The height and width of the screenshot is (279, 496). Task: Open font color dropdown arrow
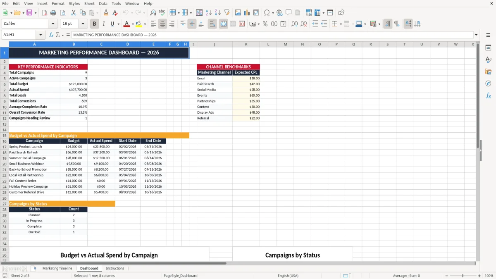[132, 24]
